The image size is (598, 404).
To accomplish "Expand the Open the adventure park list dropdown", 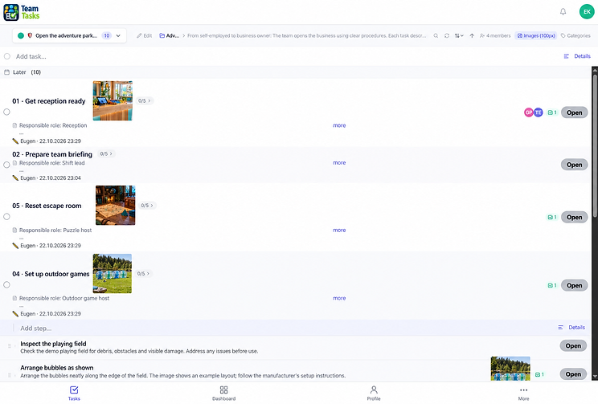I will pos(118,36).
